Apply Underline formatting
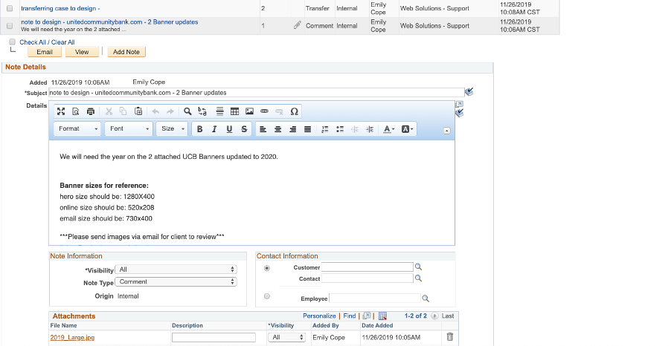671x346 pixels. pyautogui.click(x=229, y=129)
